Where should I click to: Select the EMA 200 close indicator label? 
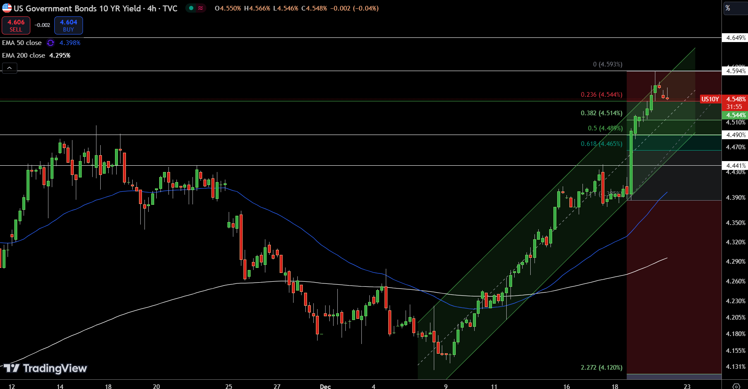24,56
